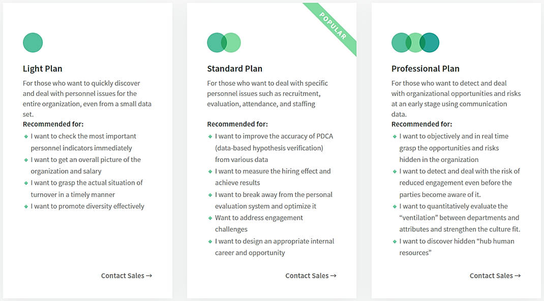The height and width of the screenshot is (301, 544).
Task: Click the 'Professional Plan' heading
Action: (426, 68)
